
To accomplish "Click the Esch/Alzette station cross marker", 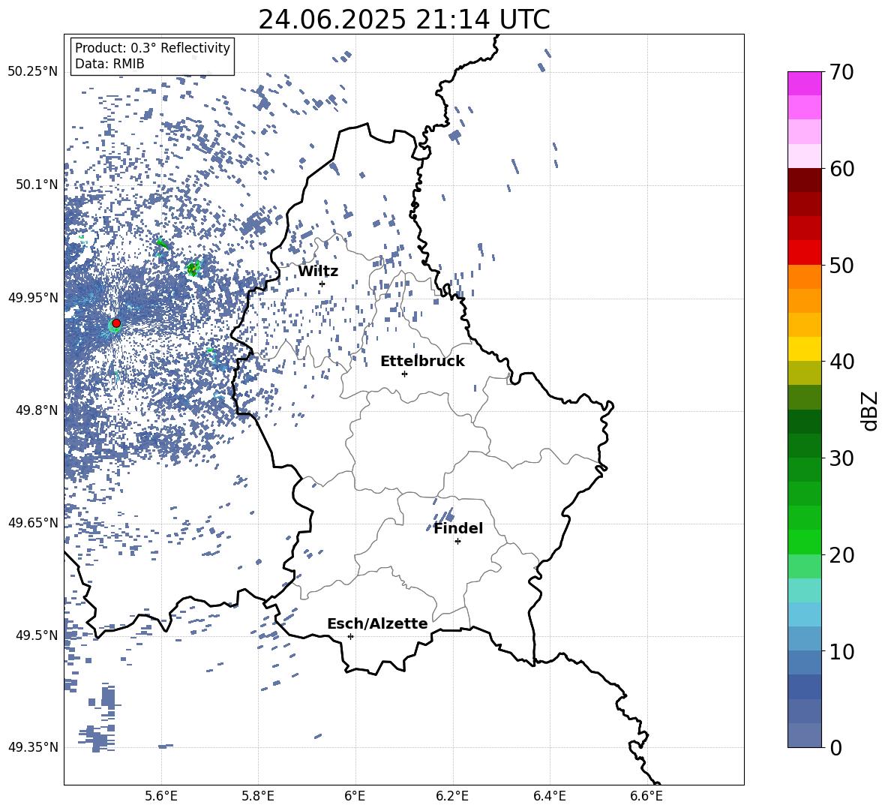I will coord(350,636).
